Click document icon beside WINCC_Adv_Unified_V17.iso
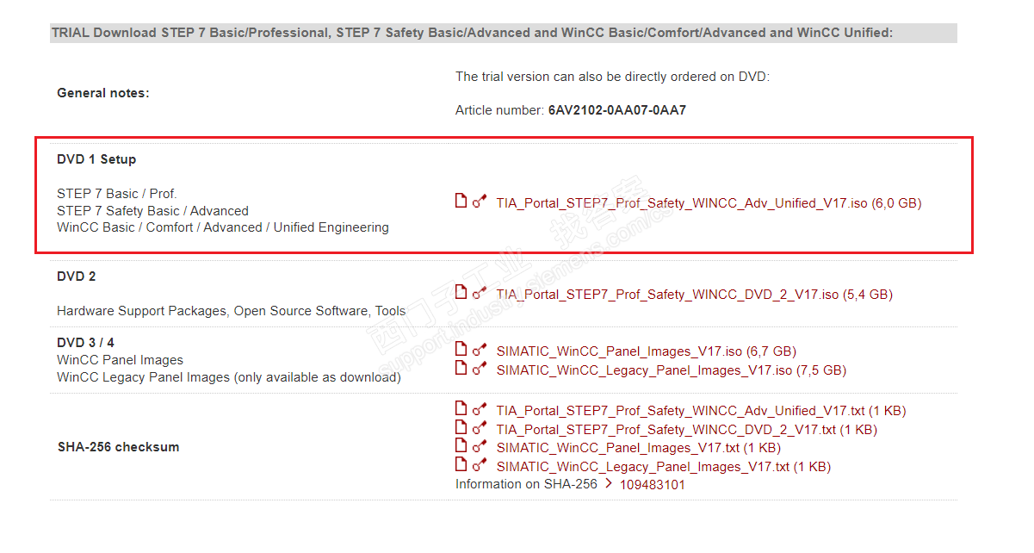Image resolution: width=1034 pixels, height=553 pixels. (x=461, y=202)
